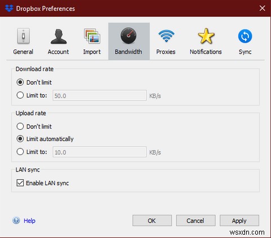Select the Bandwidth tab
The image size is (271, 238).
point(129,41)
